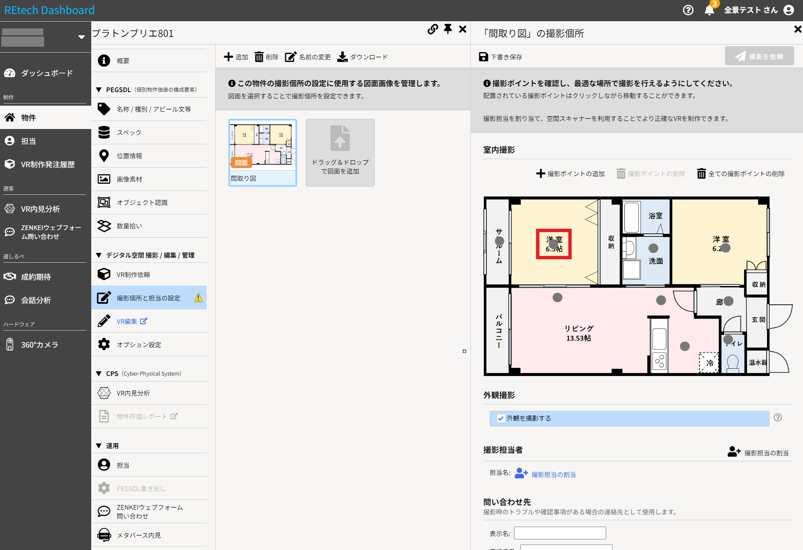Open the notifications bell icon

(x=709, y=10)
